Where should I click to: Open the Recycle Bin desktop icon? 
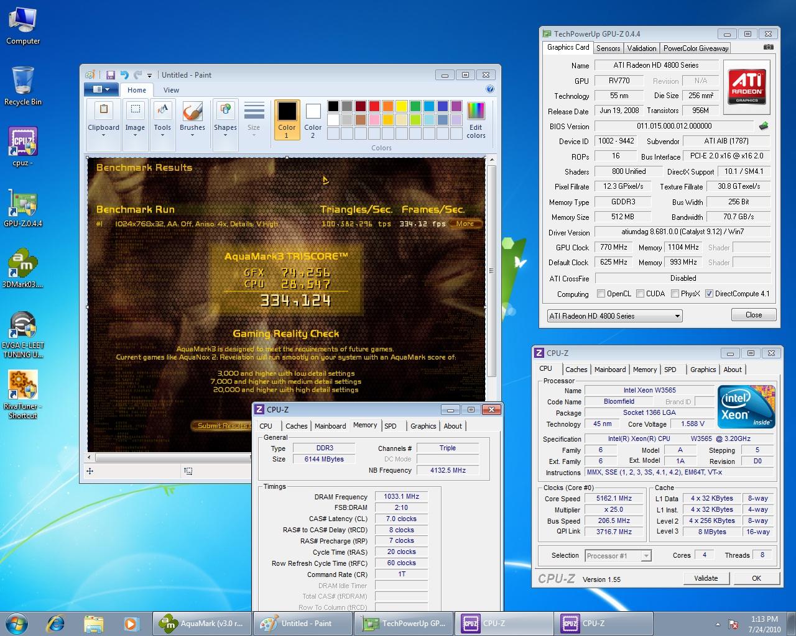[23, 86]
